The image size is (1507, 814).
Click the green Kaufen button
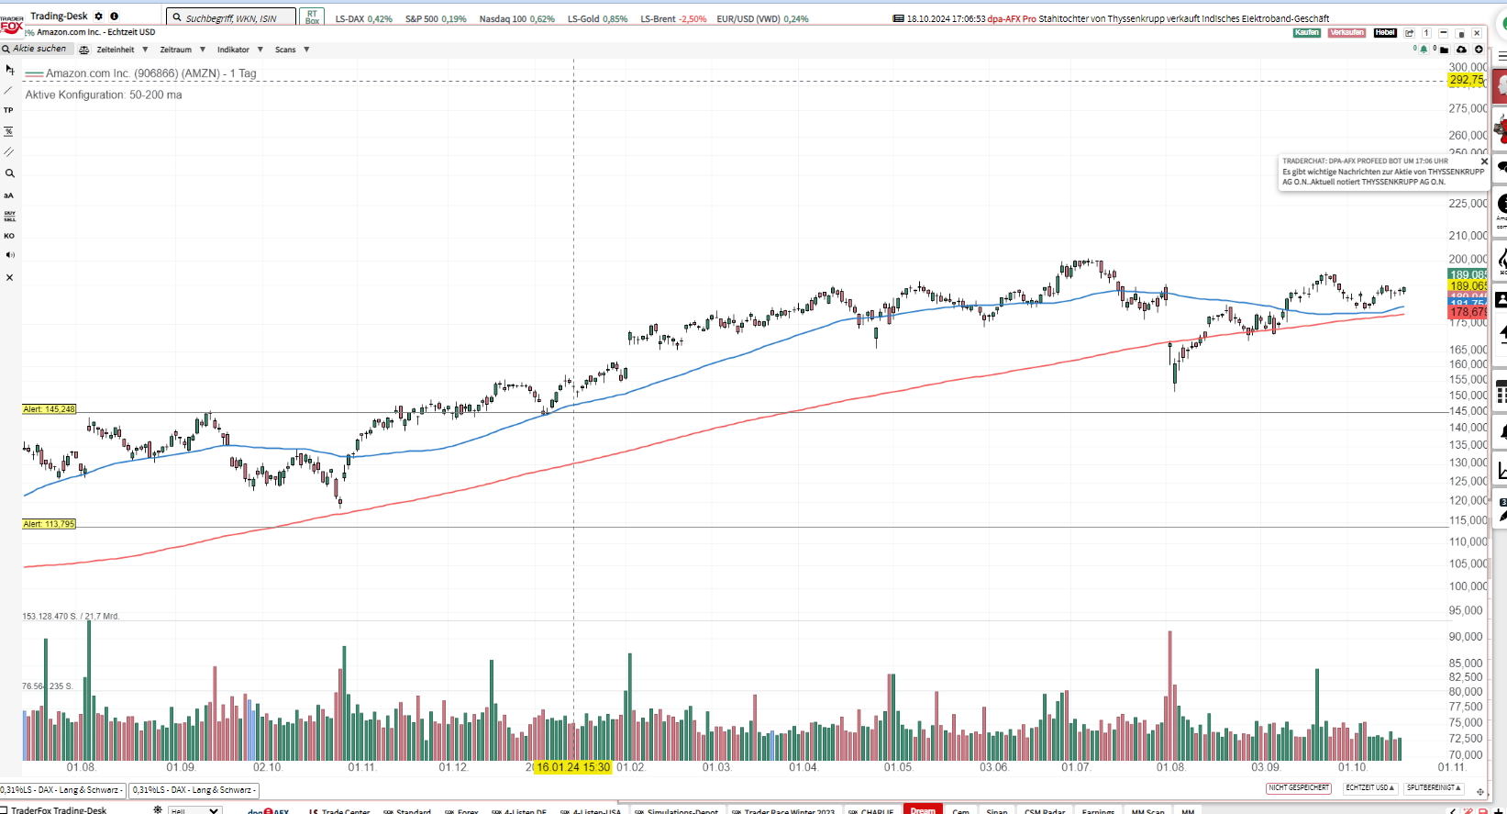click(x=1306, y=32)
